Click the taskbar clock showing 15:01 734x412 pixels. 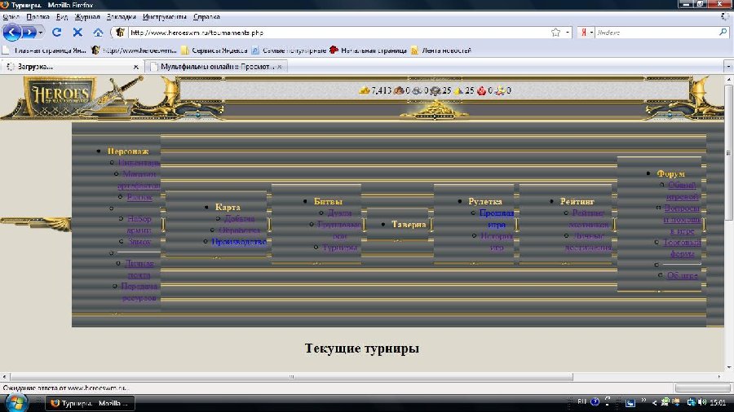click(x=718, y=402)
